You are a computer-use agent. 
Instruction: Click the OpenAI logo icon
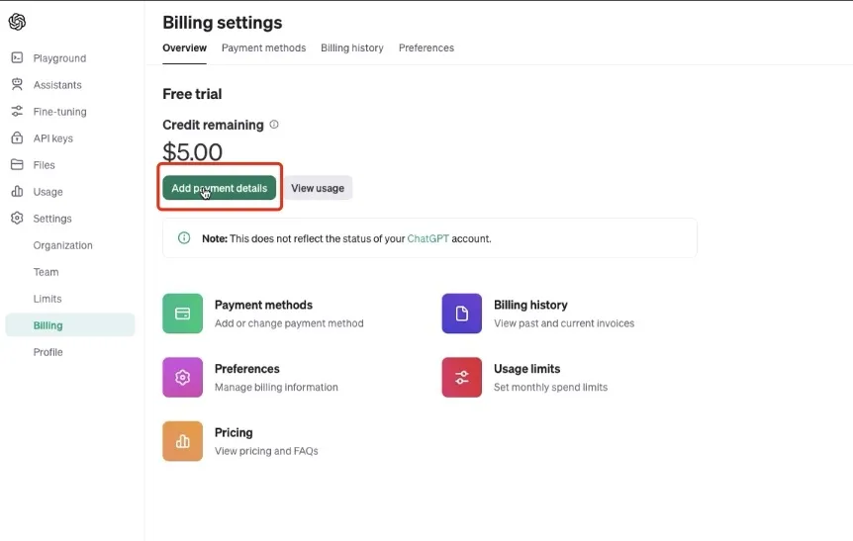(17, 23)
